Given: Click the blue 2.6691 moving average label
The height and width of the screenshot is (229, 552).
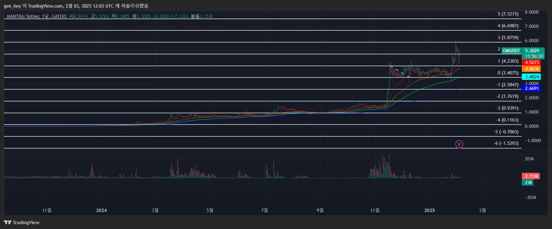Looking at the screenshot, I should pos(532,88).
